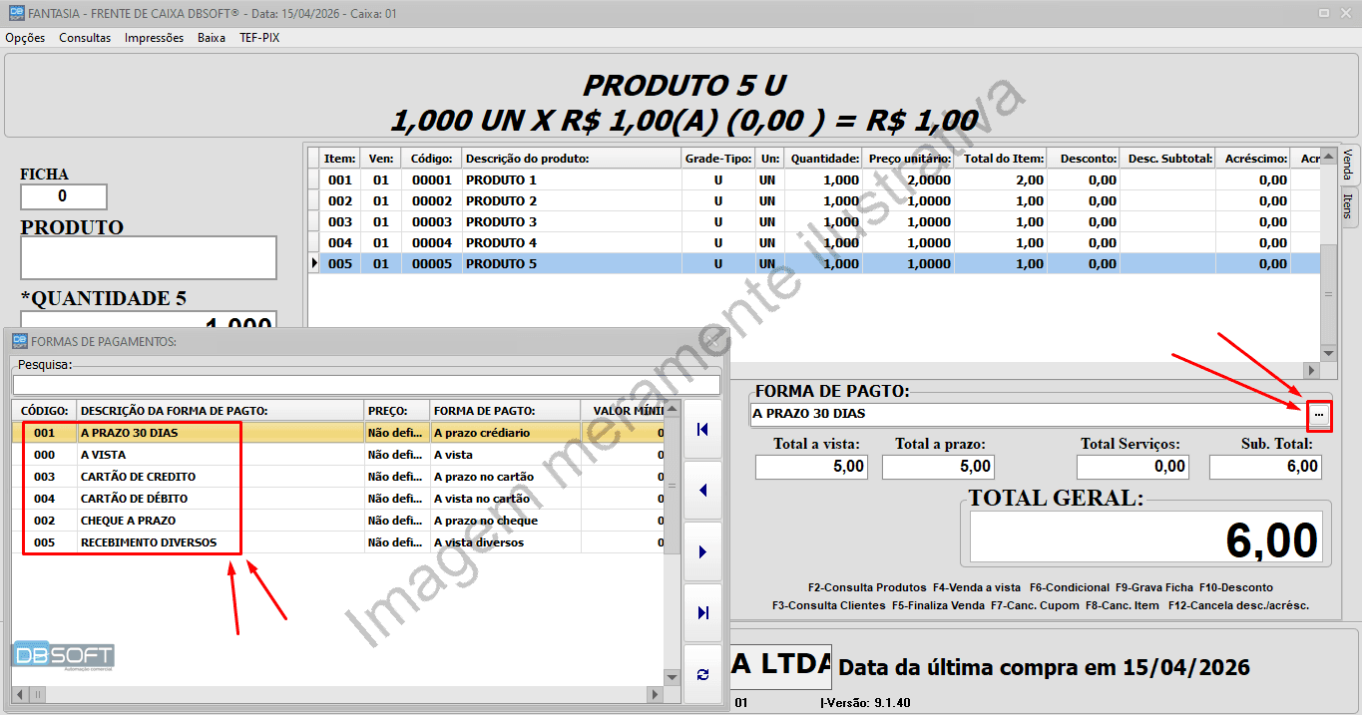
Task: Open the Consultas menu
Action: tap(85, 37)
